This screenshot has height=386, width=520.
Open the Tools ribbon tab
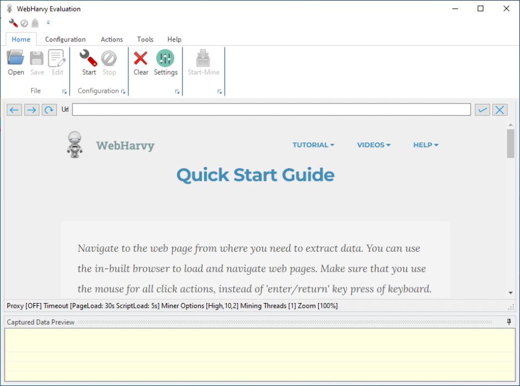(145, 39)
